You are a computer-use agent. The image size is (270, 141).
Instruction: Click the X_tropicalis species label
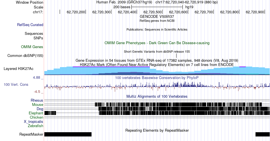(x=34, y=122)
